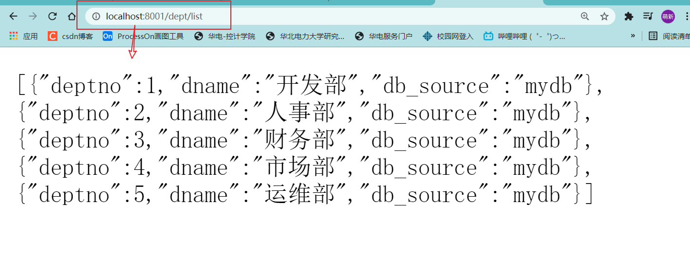The width and height of the screenshot is (690, 279).
Task: Open the csdn博客 bookmark
Action: pos(70,36)
